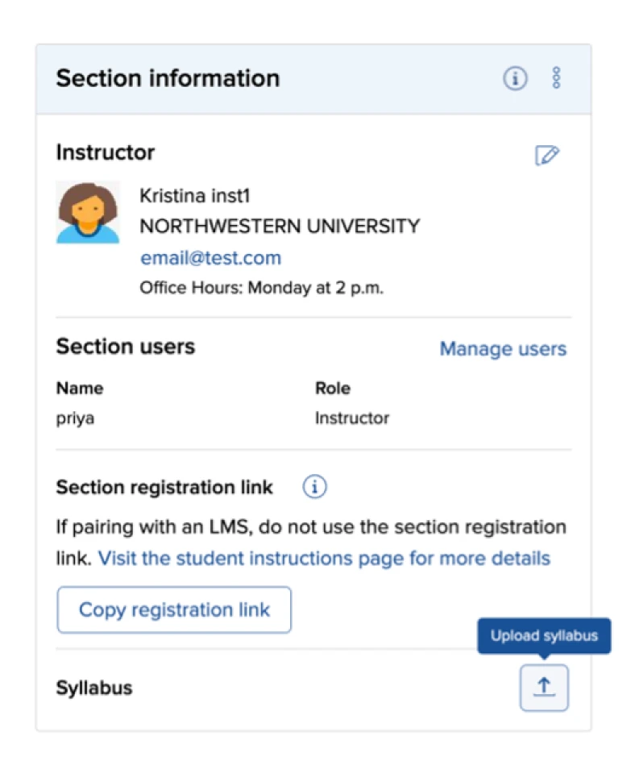Click the Office Hours text line
The width and height of the screenshot is (635, 761).
point(261,288)
